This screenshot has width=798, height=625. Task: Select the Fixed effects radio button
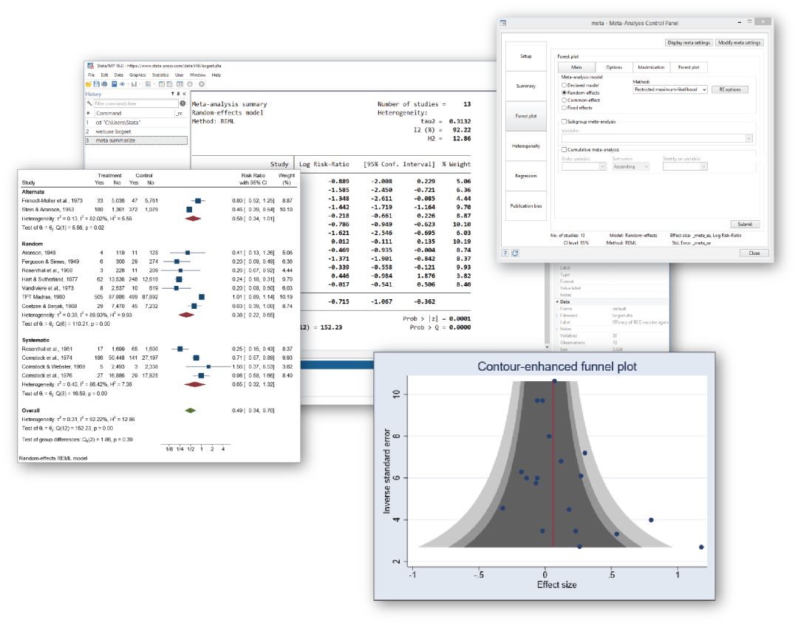(564, 107)
